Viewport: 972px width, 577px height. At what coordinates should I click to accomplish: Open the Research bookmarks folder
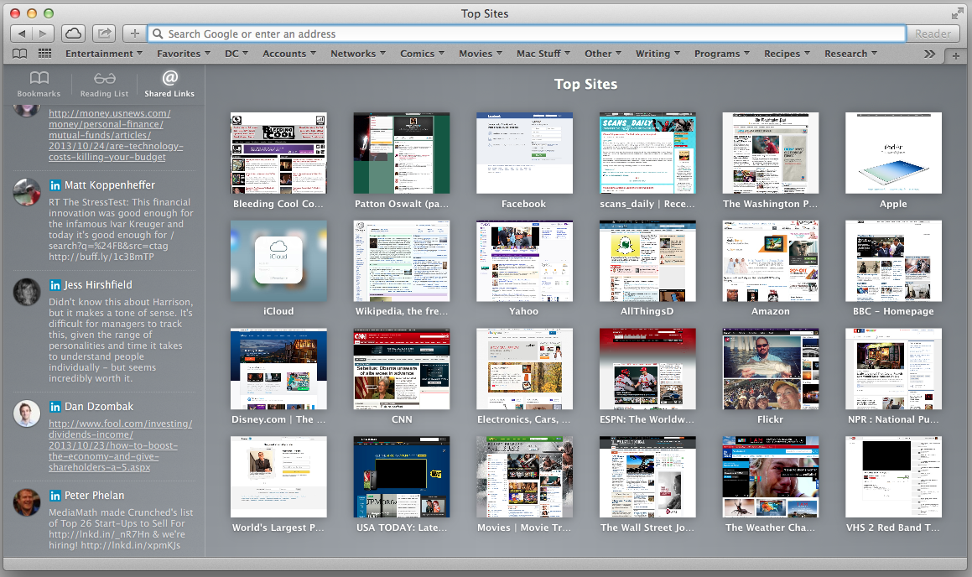(850, 54)
